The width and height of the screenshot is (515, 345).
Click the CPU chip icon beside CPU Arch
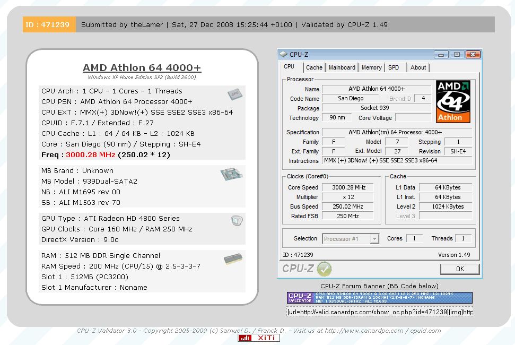[x=235, y=94]
